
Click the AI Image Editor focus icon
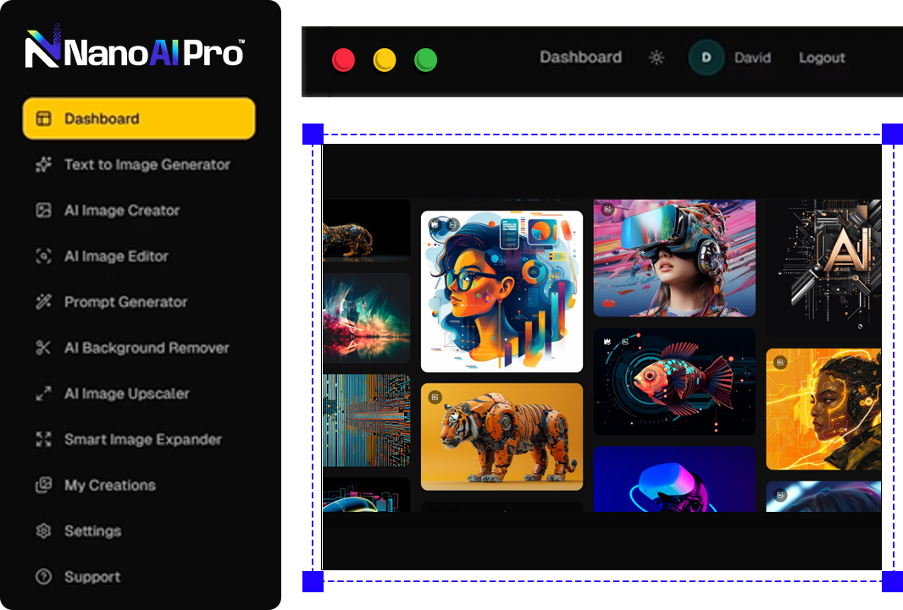[43, 256]
